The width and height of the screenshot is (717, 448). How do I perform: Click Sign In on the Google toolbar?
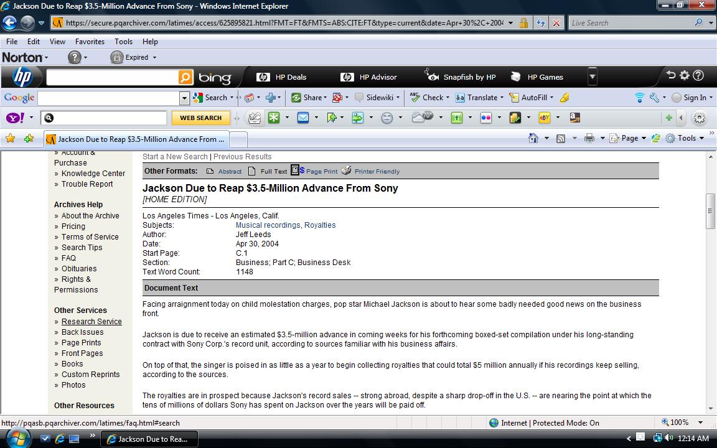tap(689, 97)
